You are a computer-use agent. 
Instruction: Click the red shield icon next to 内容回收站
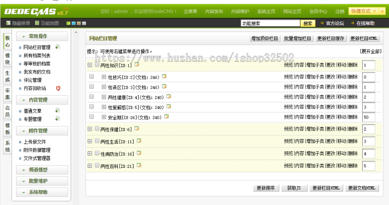58,88
